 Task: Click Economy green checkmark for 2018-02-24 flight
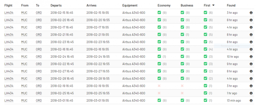point(159,57)
